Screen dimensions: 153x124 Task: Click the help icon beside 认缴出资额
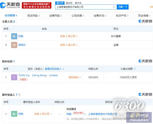(x=135, y=69)
